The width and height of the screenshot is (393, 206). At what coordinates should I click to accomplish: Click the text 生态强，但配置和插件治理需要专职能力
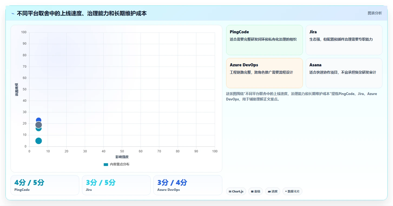[x=341, y=39]
